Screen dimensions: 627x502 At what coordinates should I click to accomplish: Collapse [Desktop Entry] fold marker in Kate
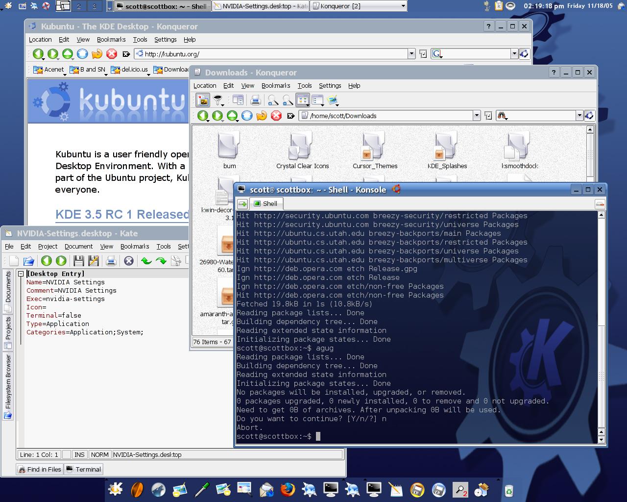[x=21, y=274]
